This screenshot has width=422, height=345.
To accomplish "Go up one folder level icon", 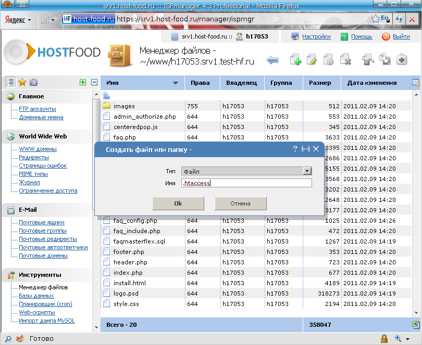I will [106, 95].
